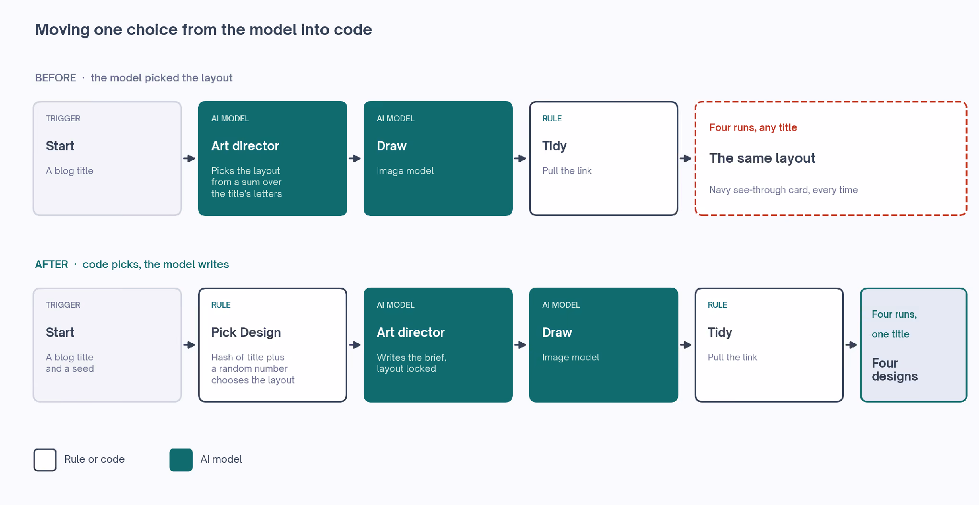The image size is (979, 505).
Task: Click the Tidy rule card in the BEFORE row
Action: [x=603, y=158]
